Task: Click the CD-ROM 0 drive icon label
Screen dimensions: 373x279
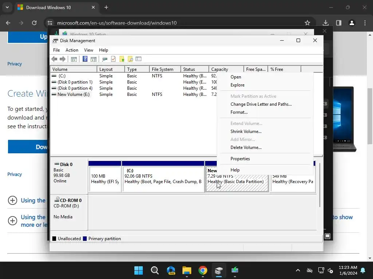Action: click(68, 200)
